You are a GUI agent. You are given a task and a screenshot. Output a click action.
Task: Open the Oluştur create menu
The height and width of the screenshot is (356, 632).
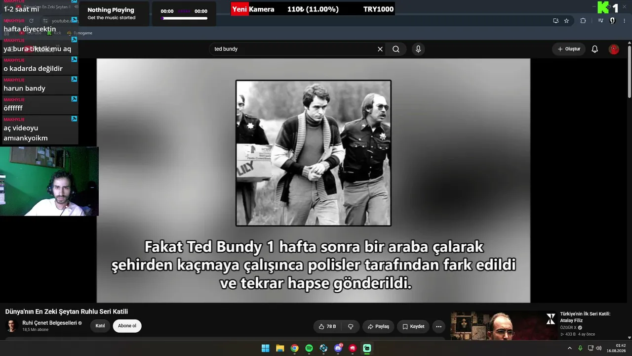(x=569, y=49)
